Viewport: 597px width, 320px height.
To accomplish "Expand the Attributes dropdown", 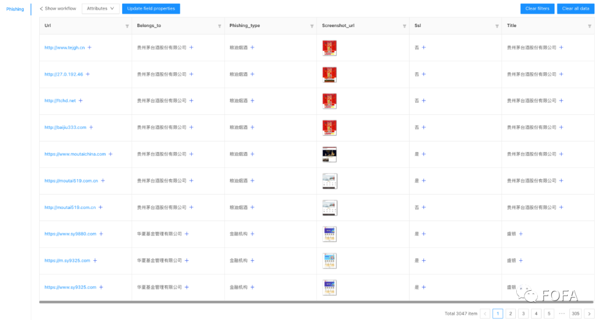I will point(101,8).
